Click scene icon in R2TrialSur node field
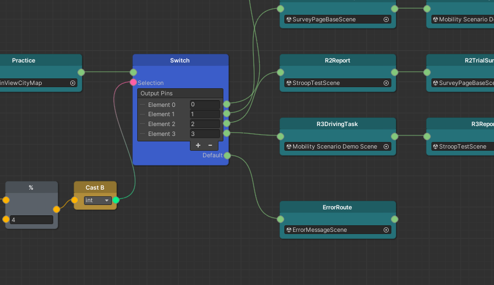Image resolution: width=494 pixels, height=285 pixels. pyautogui.click(x=435, y=83)
